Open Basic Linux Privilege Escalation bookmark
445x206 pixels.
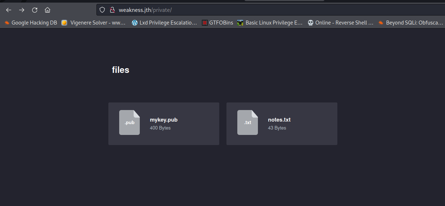[270, 23]
